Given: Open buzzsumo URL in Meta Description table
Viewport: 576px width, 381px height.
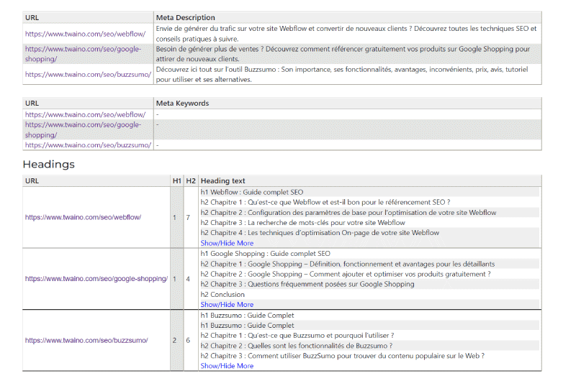Looking at the screenshot, I should [88, 75].
